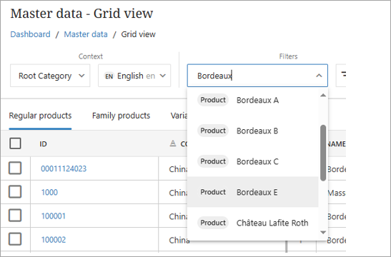Open the Root Category dropdown
Screen dimensions: 391x257
tap(50, 76)
